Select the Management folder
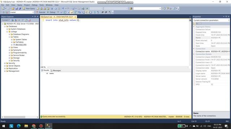Viewport: 231px width, 129px height. click(14, 71)
